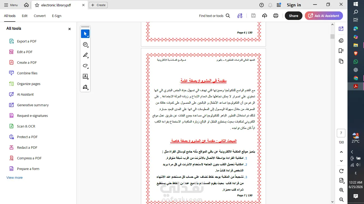Screen dimensions: 364x204
Task: Expand the system tray hidden icons chevron
Action: point(352,152)
